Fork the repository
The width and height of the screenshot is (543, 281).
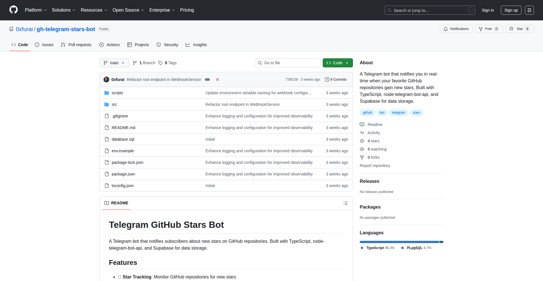[x=486, y=29]
